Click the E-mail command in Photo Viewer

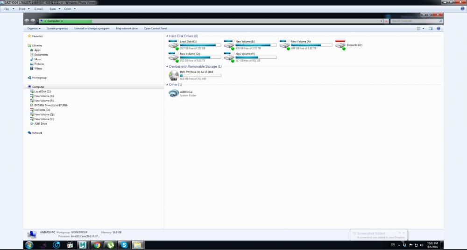[38, 9]
